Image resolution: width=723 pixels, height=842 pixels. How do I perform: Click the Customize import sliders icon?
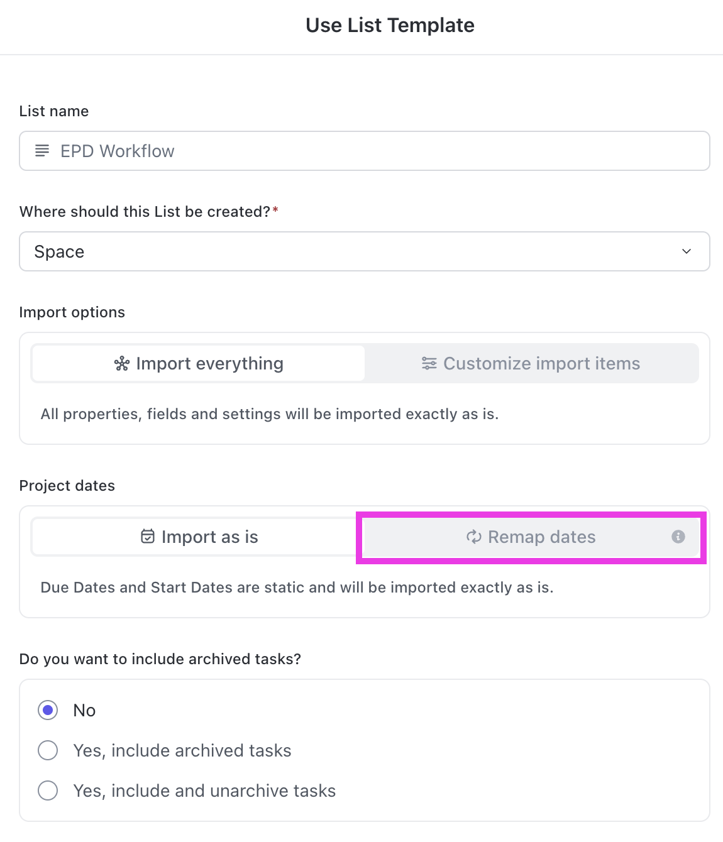tap(429, 364)
